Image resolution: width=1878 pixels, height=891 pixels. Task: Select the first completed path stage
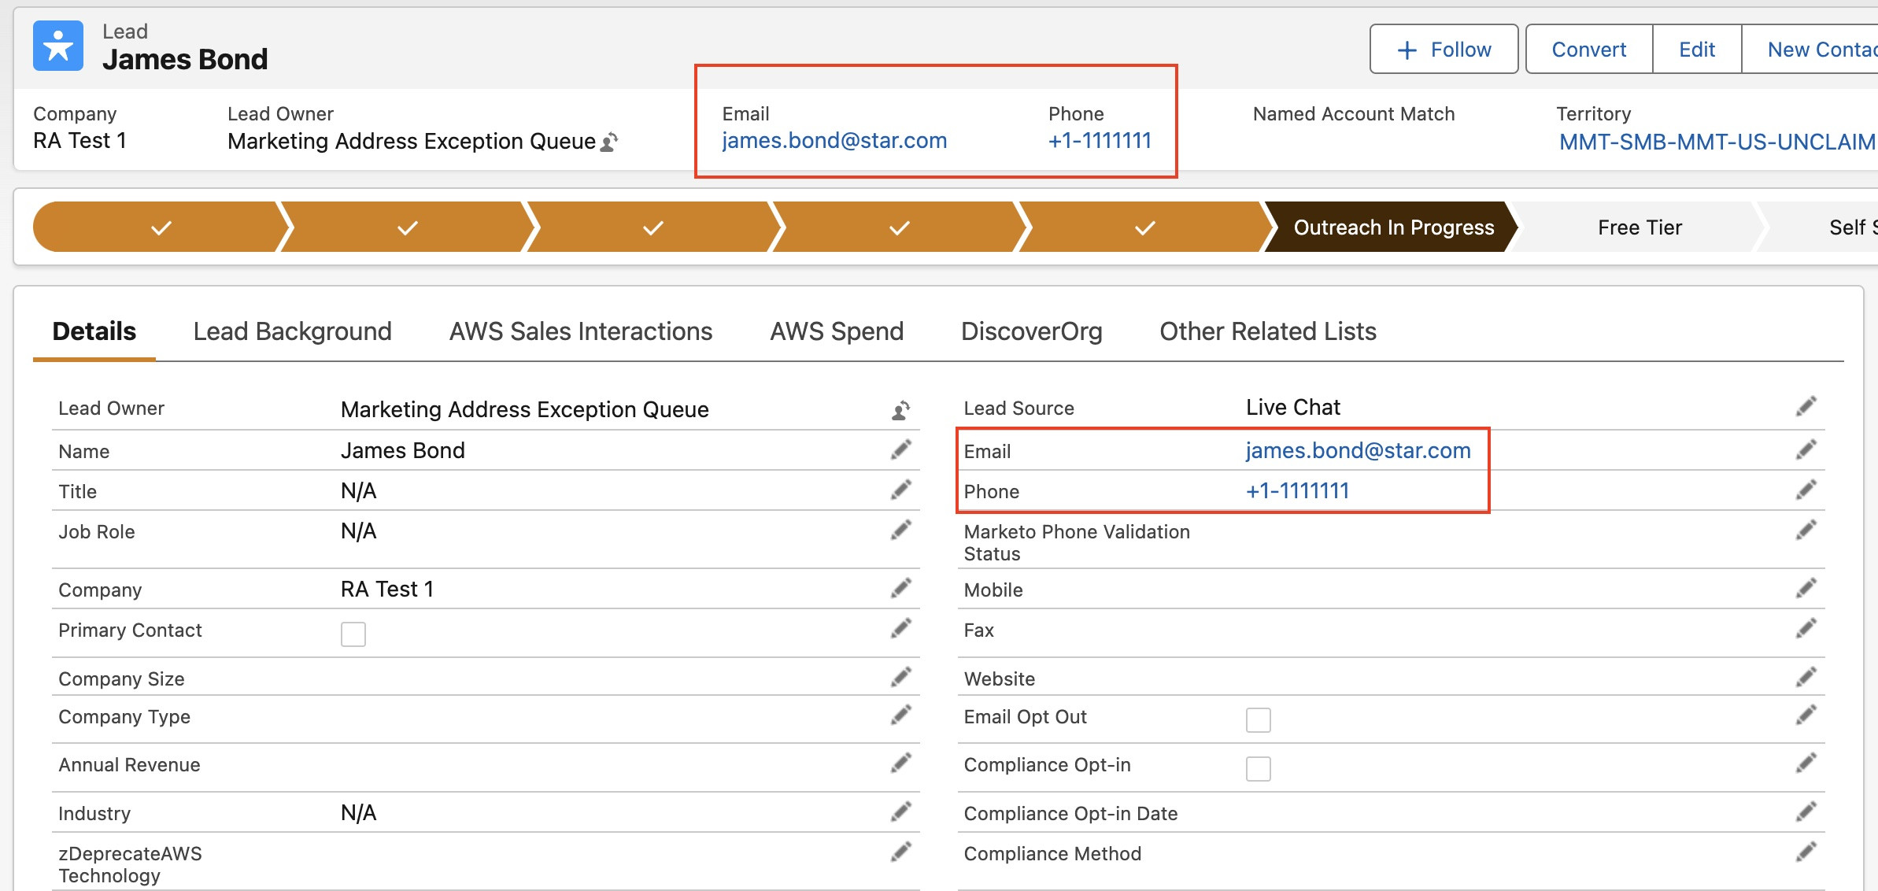tap(161, 227)
